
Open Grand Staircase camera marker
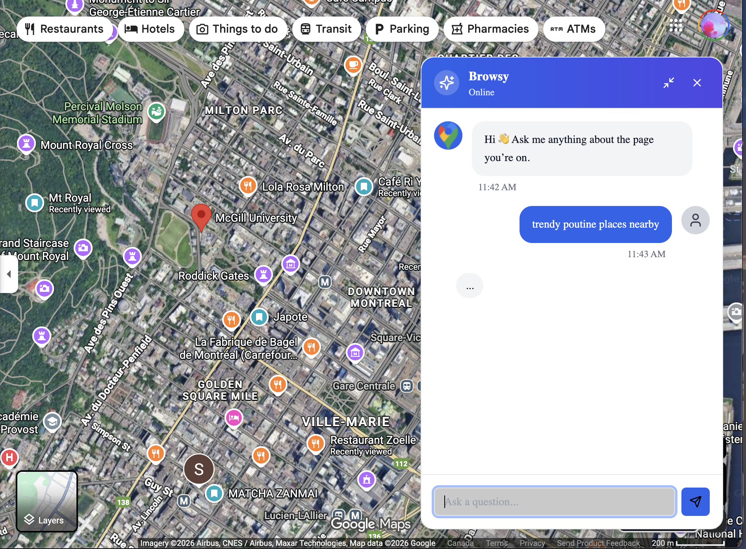[x=83, y=249]
